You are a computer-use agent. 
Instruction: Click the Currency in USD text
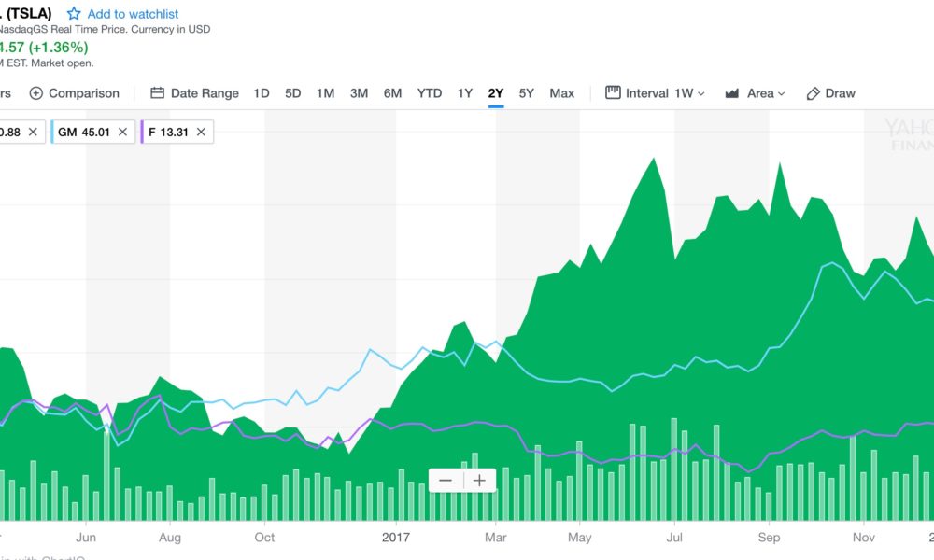pyautogui.click(x=170, y=29)
